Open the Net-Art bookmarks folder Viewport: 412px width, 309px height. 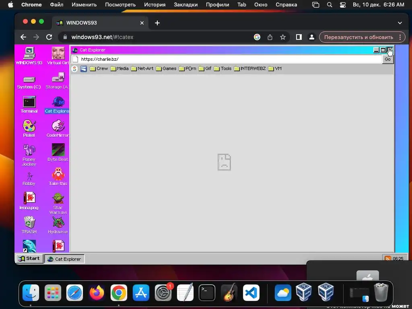[x=142, y=68]
